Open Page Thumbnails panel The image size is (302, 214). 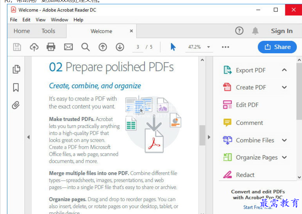16,69
